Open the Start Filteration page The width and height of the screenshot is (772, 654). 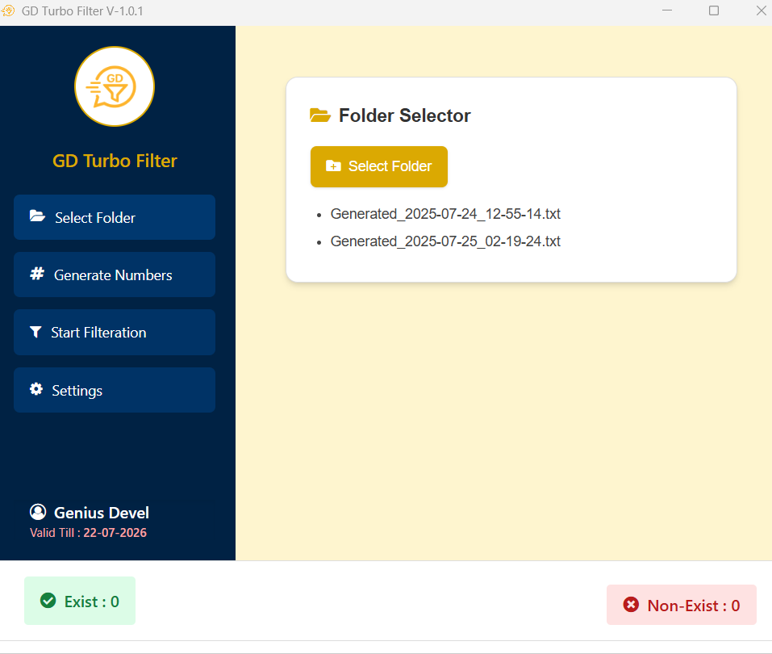(115, 332)
